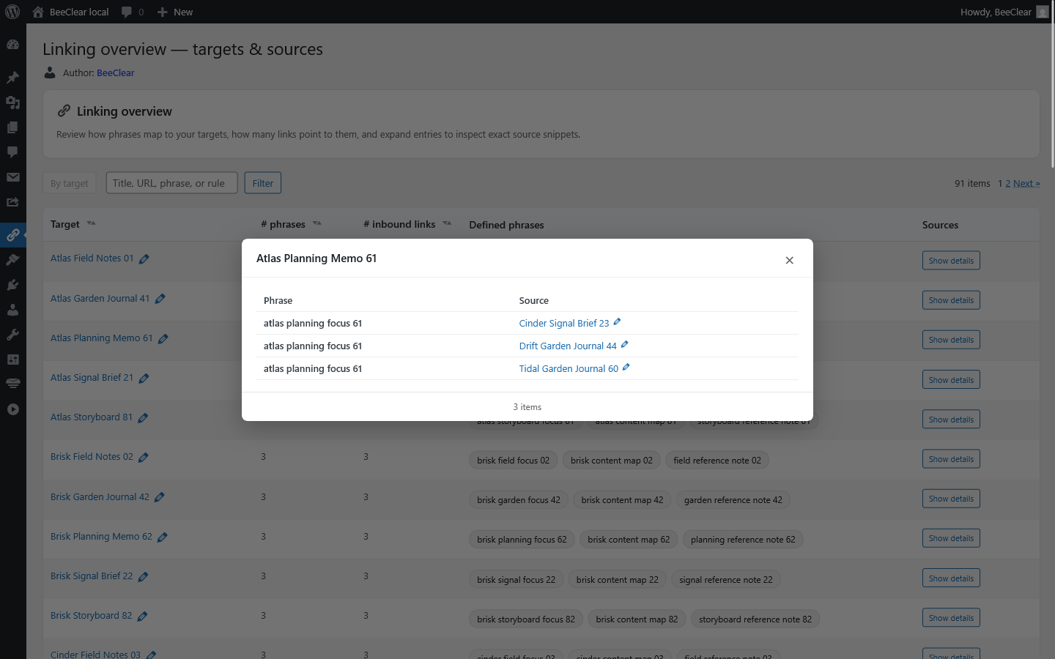The image size is (1055, 659).
Task: Edit Atlas Planning Memo 61 with pencil icon
Action: click(163, 338)
